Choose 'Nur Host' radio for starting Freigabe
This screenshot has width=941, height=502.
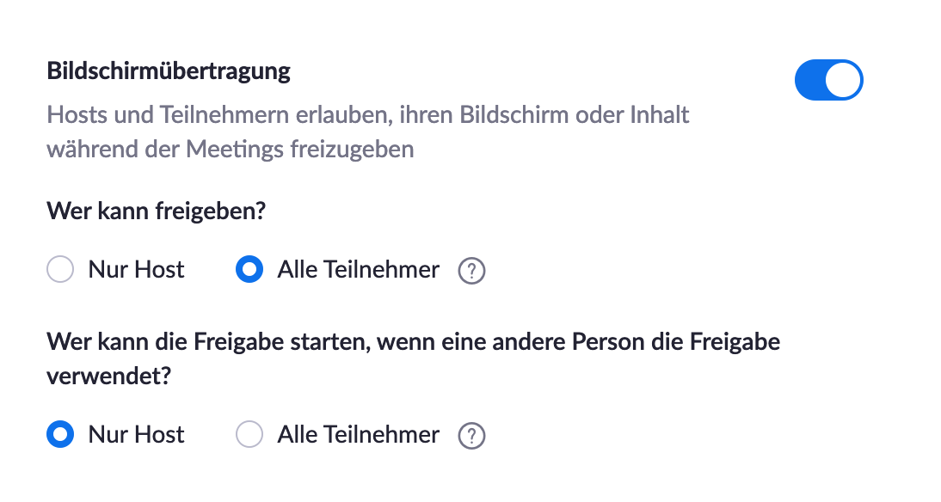tap(60, 434)
